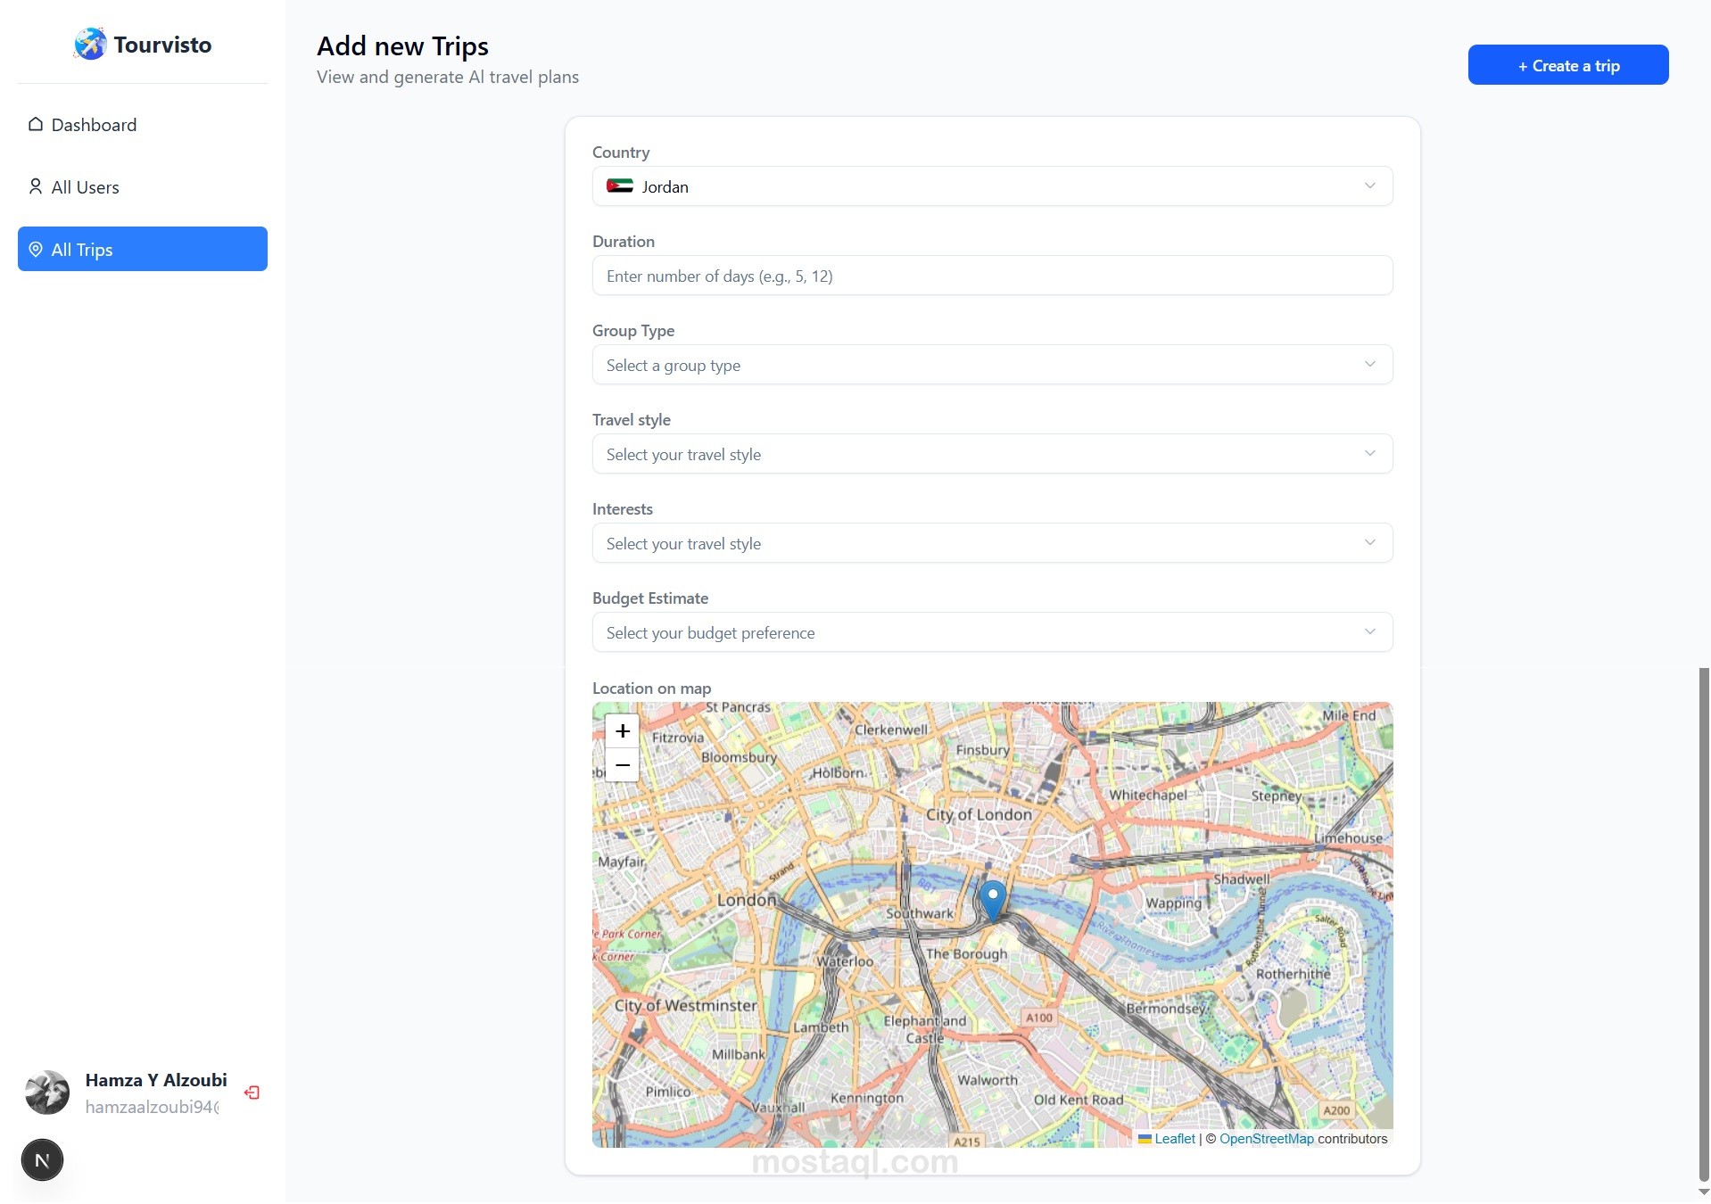Click the Kennington map label
This screenshot has height=1204, width=1711.
(867, 1098)
